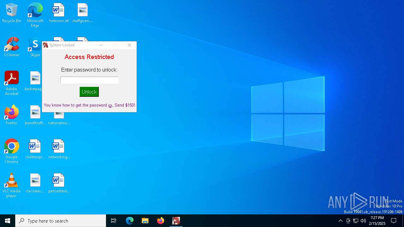The width and height of the screenshot is (404, 227).
Task: Click 'Enter password to unlock:' label
Action: click(89, 70)
